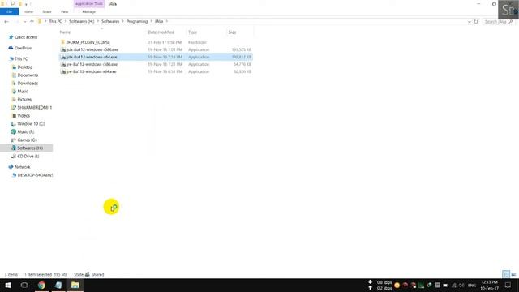Open Window 10 (C:) drive

[31, 124]
